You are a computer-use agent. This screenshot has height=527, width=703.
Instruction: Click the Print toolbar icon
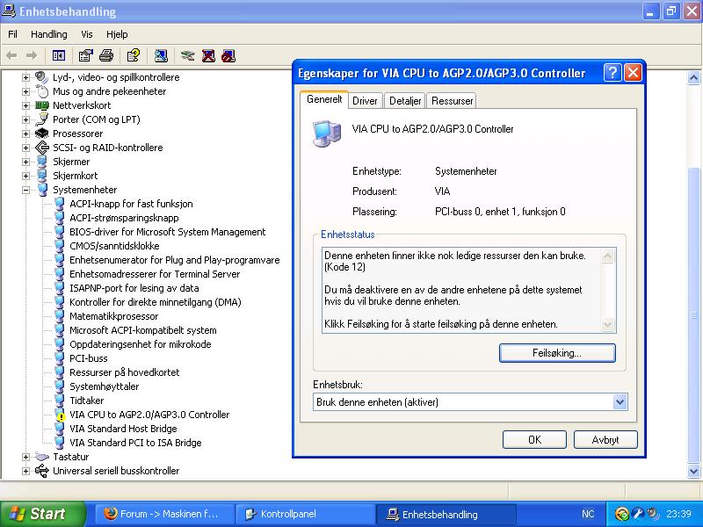coord(106,55)
